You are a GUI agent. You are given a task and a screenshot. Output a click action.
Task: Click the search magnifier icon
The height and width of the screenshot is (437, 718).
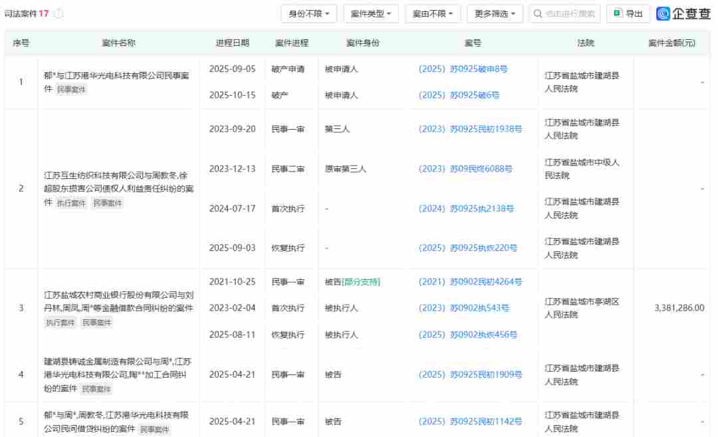pos(538,13)
